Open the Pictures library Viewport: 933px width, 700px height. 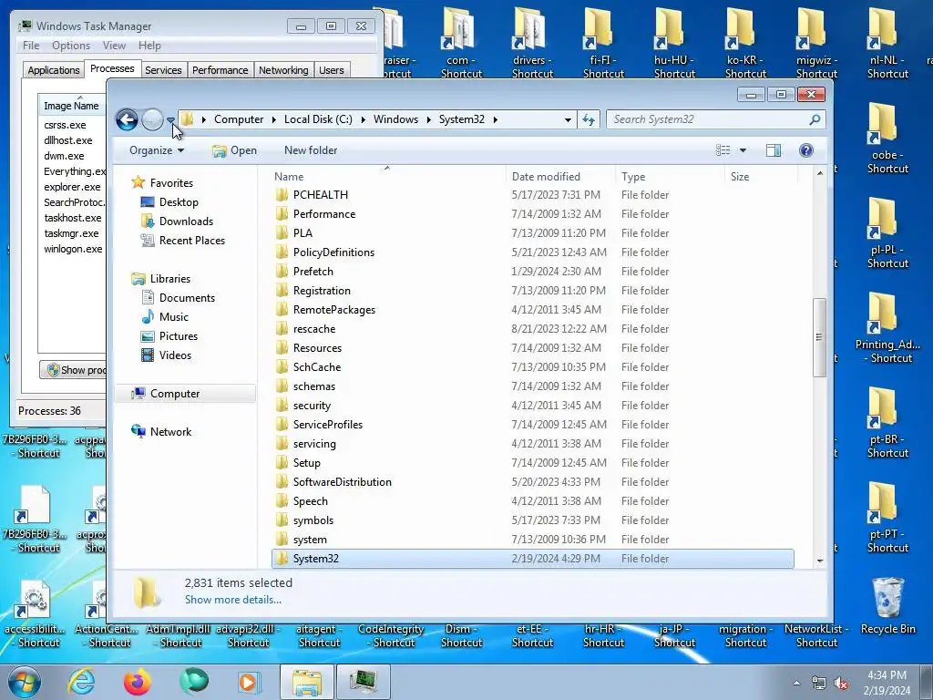pyautogui.click(x=178, y=335)
